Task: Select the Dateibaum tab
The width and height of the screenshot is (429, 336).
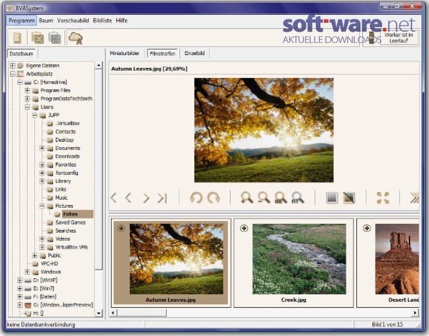Action: coord(22,54)
